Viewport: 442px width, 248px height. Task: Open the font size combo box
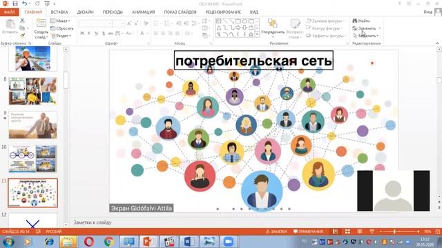(x=119, y=23)
